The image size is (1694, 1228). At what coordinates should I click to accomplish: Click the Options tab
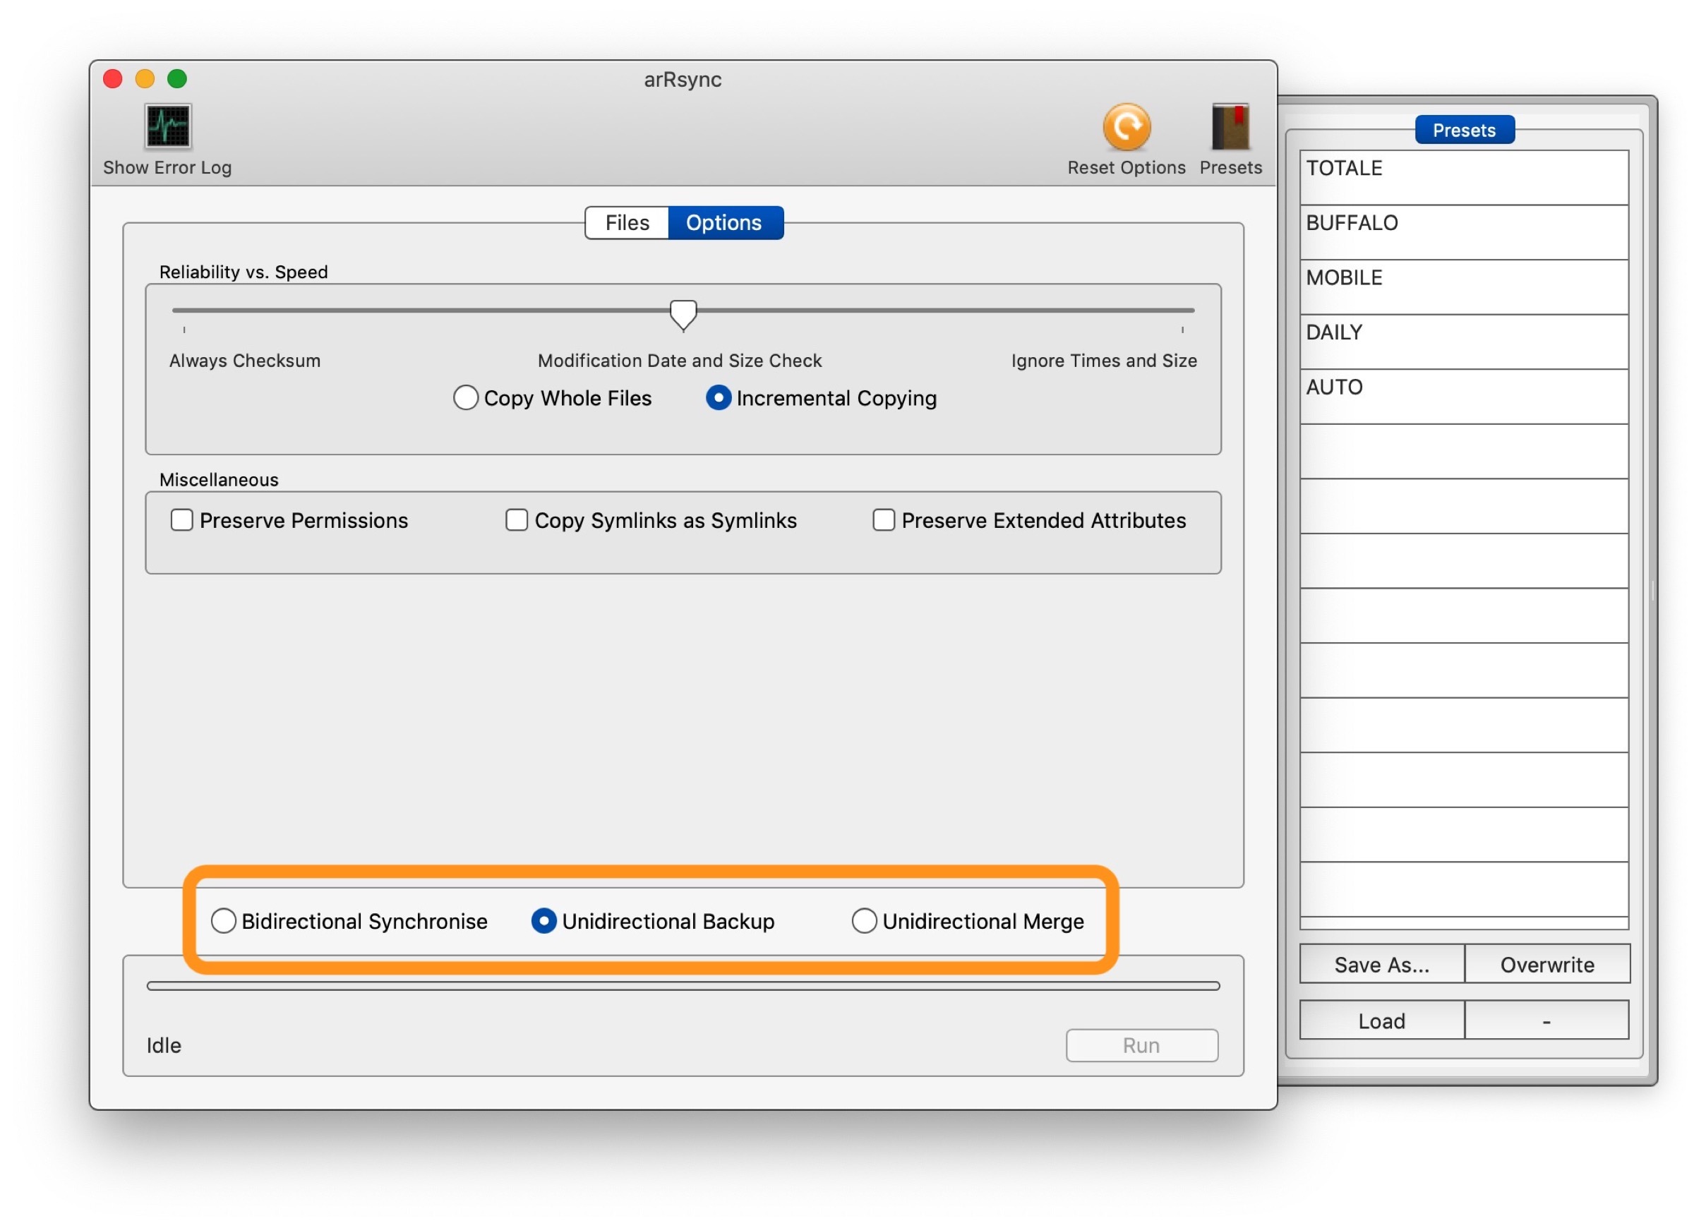click(x=723, y=222)
